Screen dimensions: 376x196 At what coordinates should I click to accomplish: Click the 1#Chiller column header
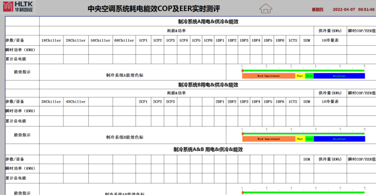pos(51,41)
